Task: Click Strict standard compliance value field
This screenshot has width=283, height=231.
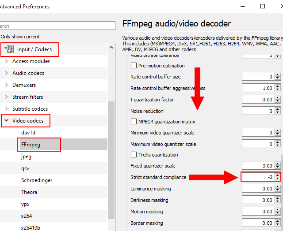Action: point(258,177)
